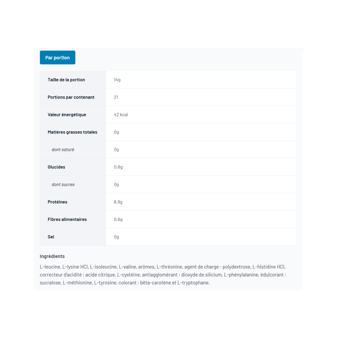Click the 42 kcal energy value

tap(121, 115)
